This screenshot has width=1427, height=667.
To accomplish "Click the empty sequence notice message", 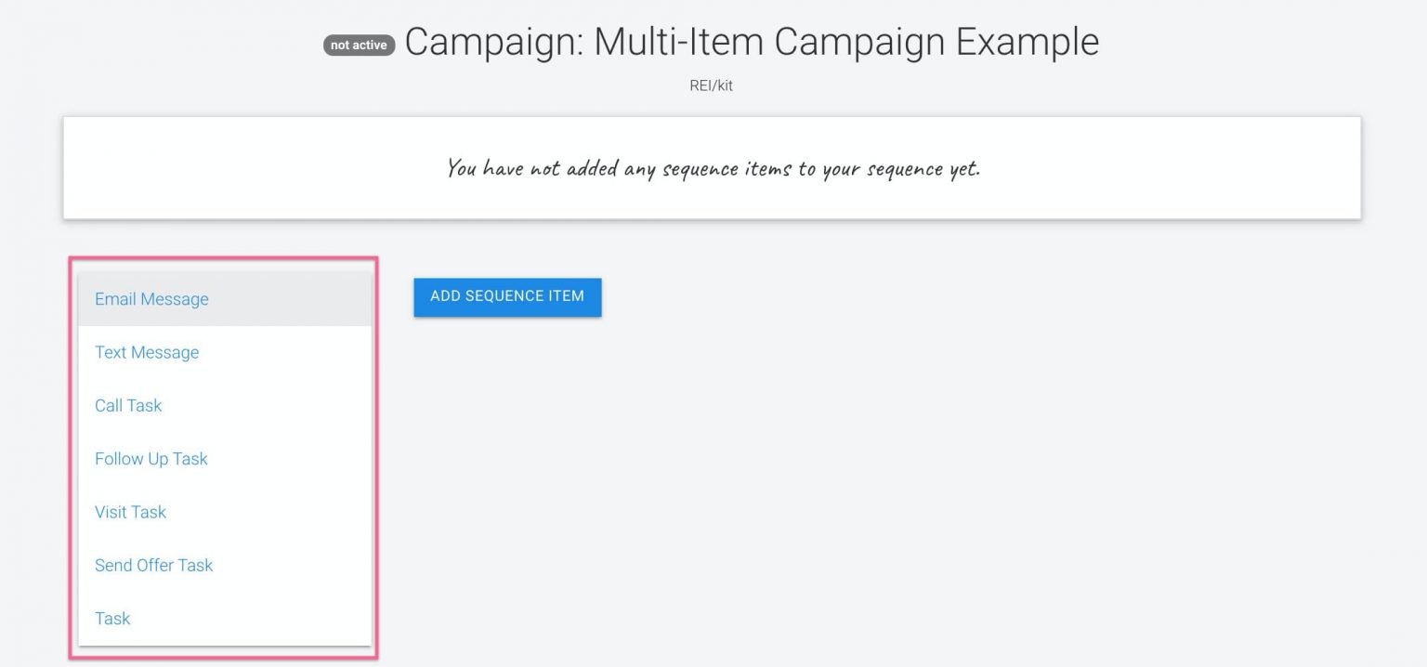I will (x=713, y=168).
